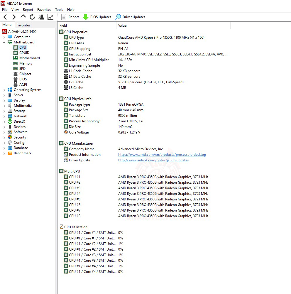Click the Operating System Windows icon
This screenshot has width=291, height=294.
coord(10,90)
